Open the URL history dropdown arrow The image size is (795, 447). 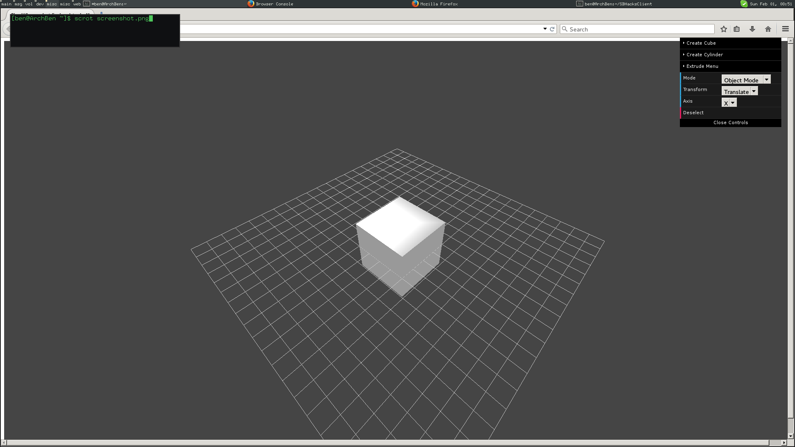point(545,29)
